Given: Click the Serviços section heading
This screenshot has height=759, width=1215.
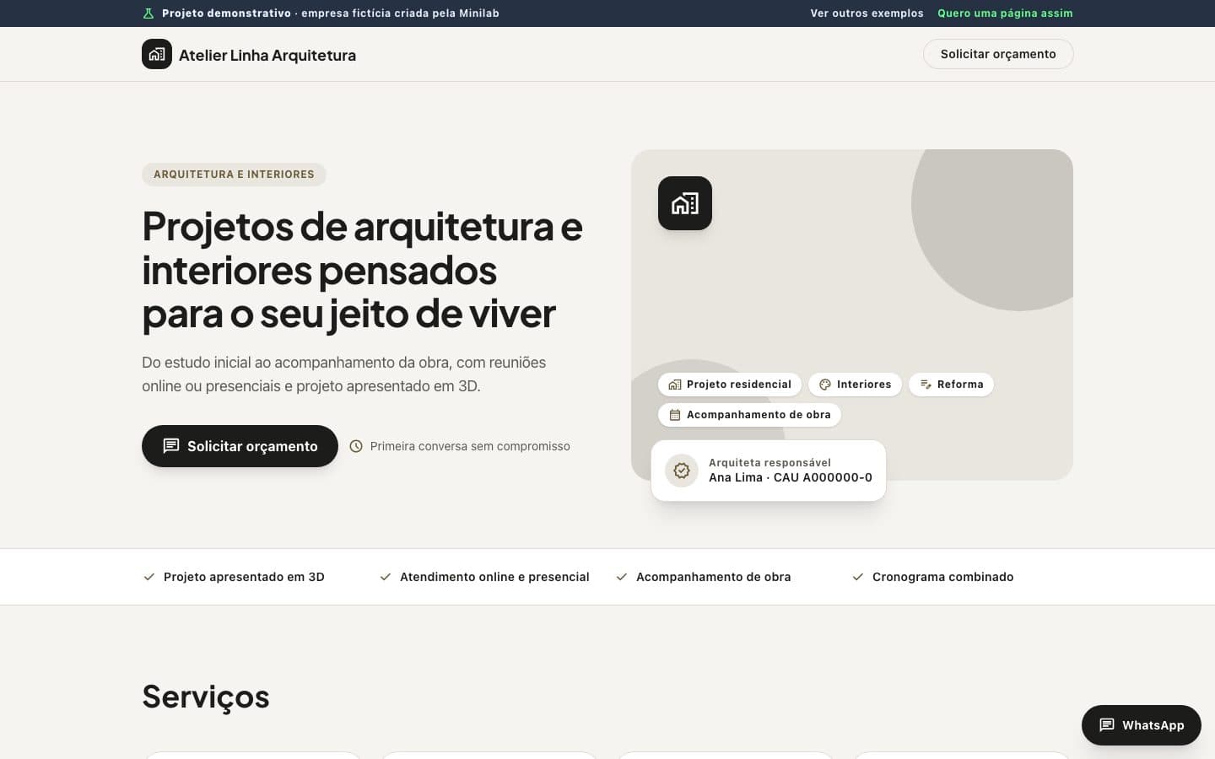Looking at the screenshot, I should (206, 697).
